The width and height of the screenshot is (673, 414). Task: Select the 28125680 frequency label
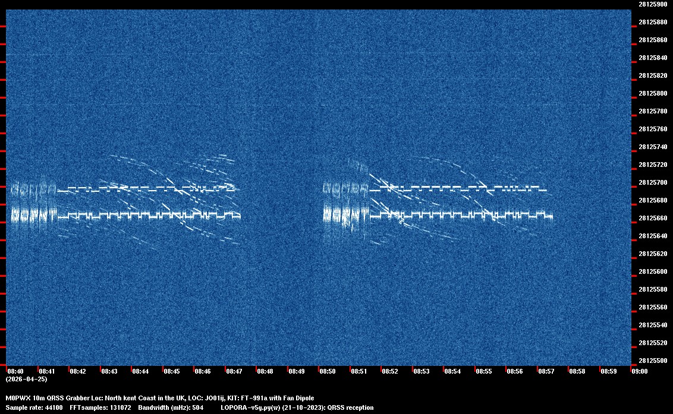[x=653, y=200]
